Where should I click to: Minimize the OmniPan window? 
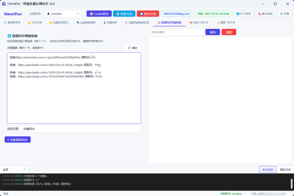click(263, 4)
